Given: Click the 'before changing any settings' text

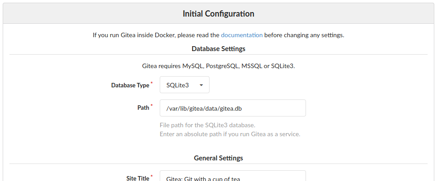Looking at the screenshot, I should (304, 35).
